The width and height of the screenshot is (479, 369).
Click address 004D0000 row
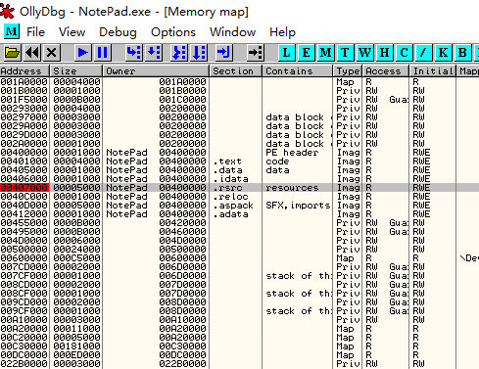(x=24, y=241)
